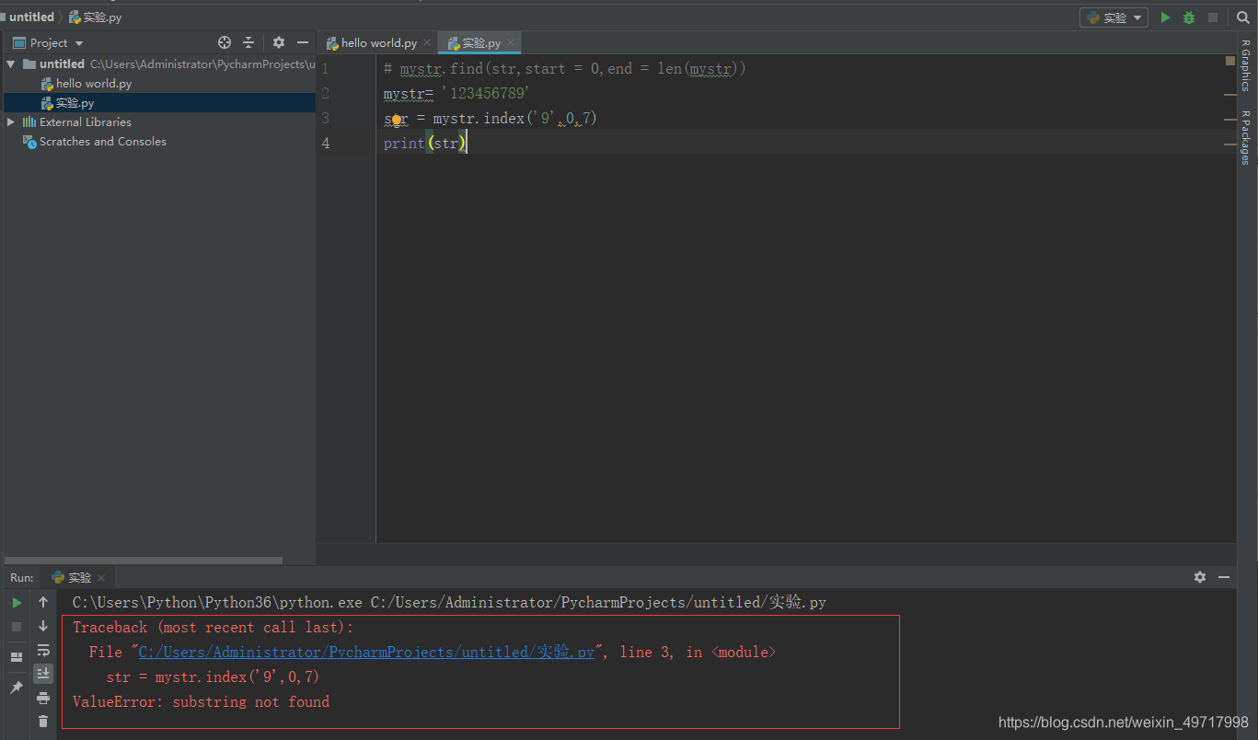
Task: Select External Libraries in the project tree
Action: pyautogui.click(x=86, y=122)
